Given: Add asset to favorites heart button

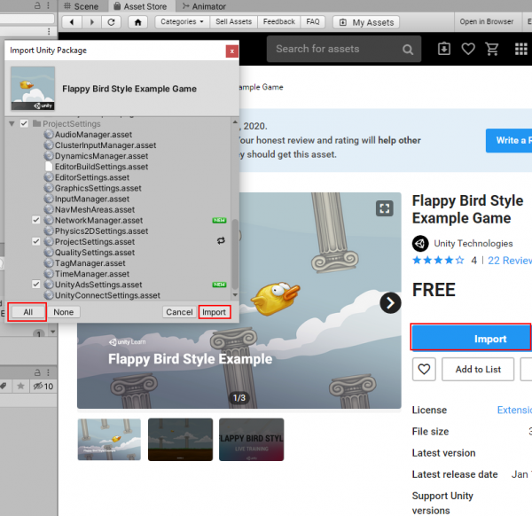Looking at the screenshot, I should 424,369.
